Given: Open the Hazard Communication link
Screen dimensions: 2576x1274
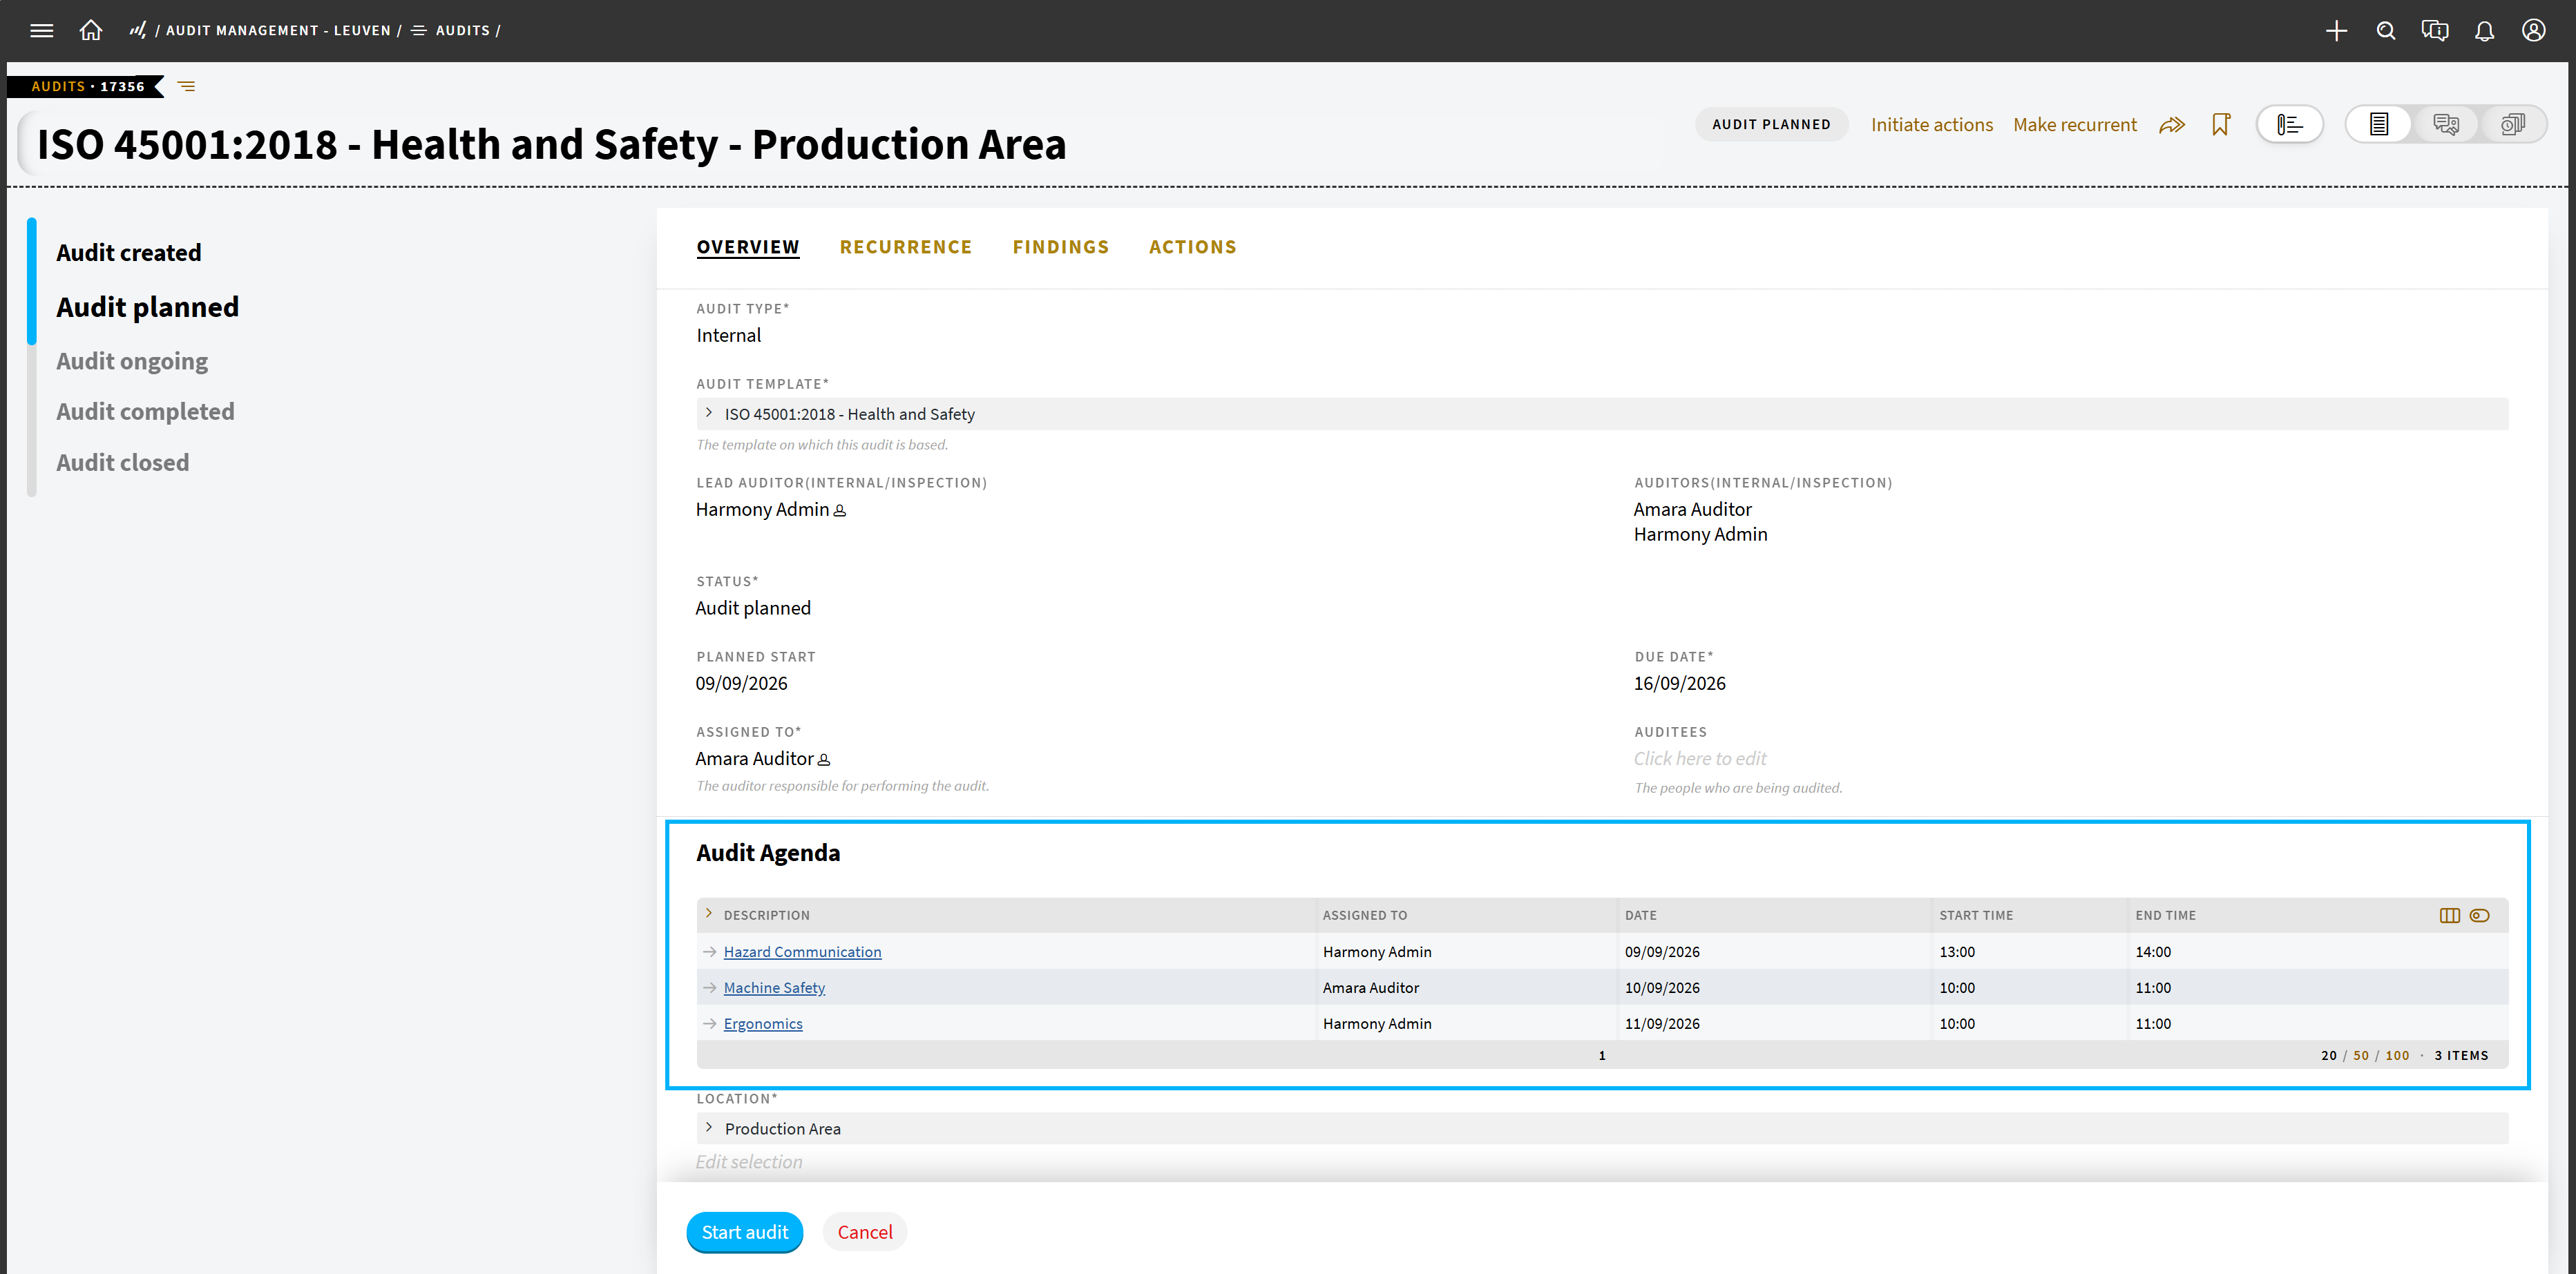Looking at the screenshot, I should tap(802, 952).
